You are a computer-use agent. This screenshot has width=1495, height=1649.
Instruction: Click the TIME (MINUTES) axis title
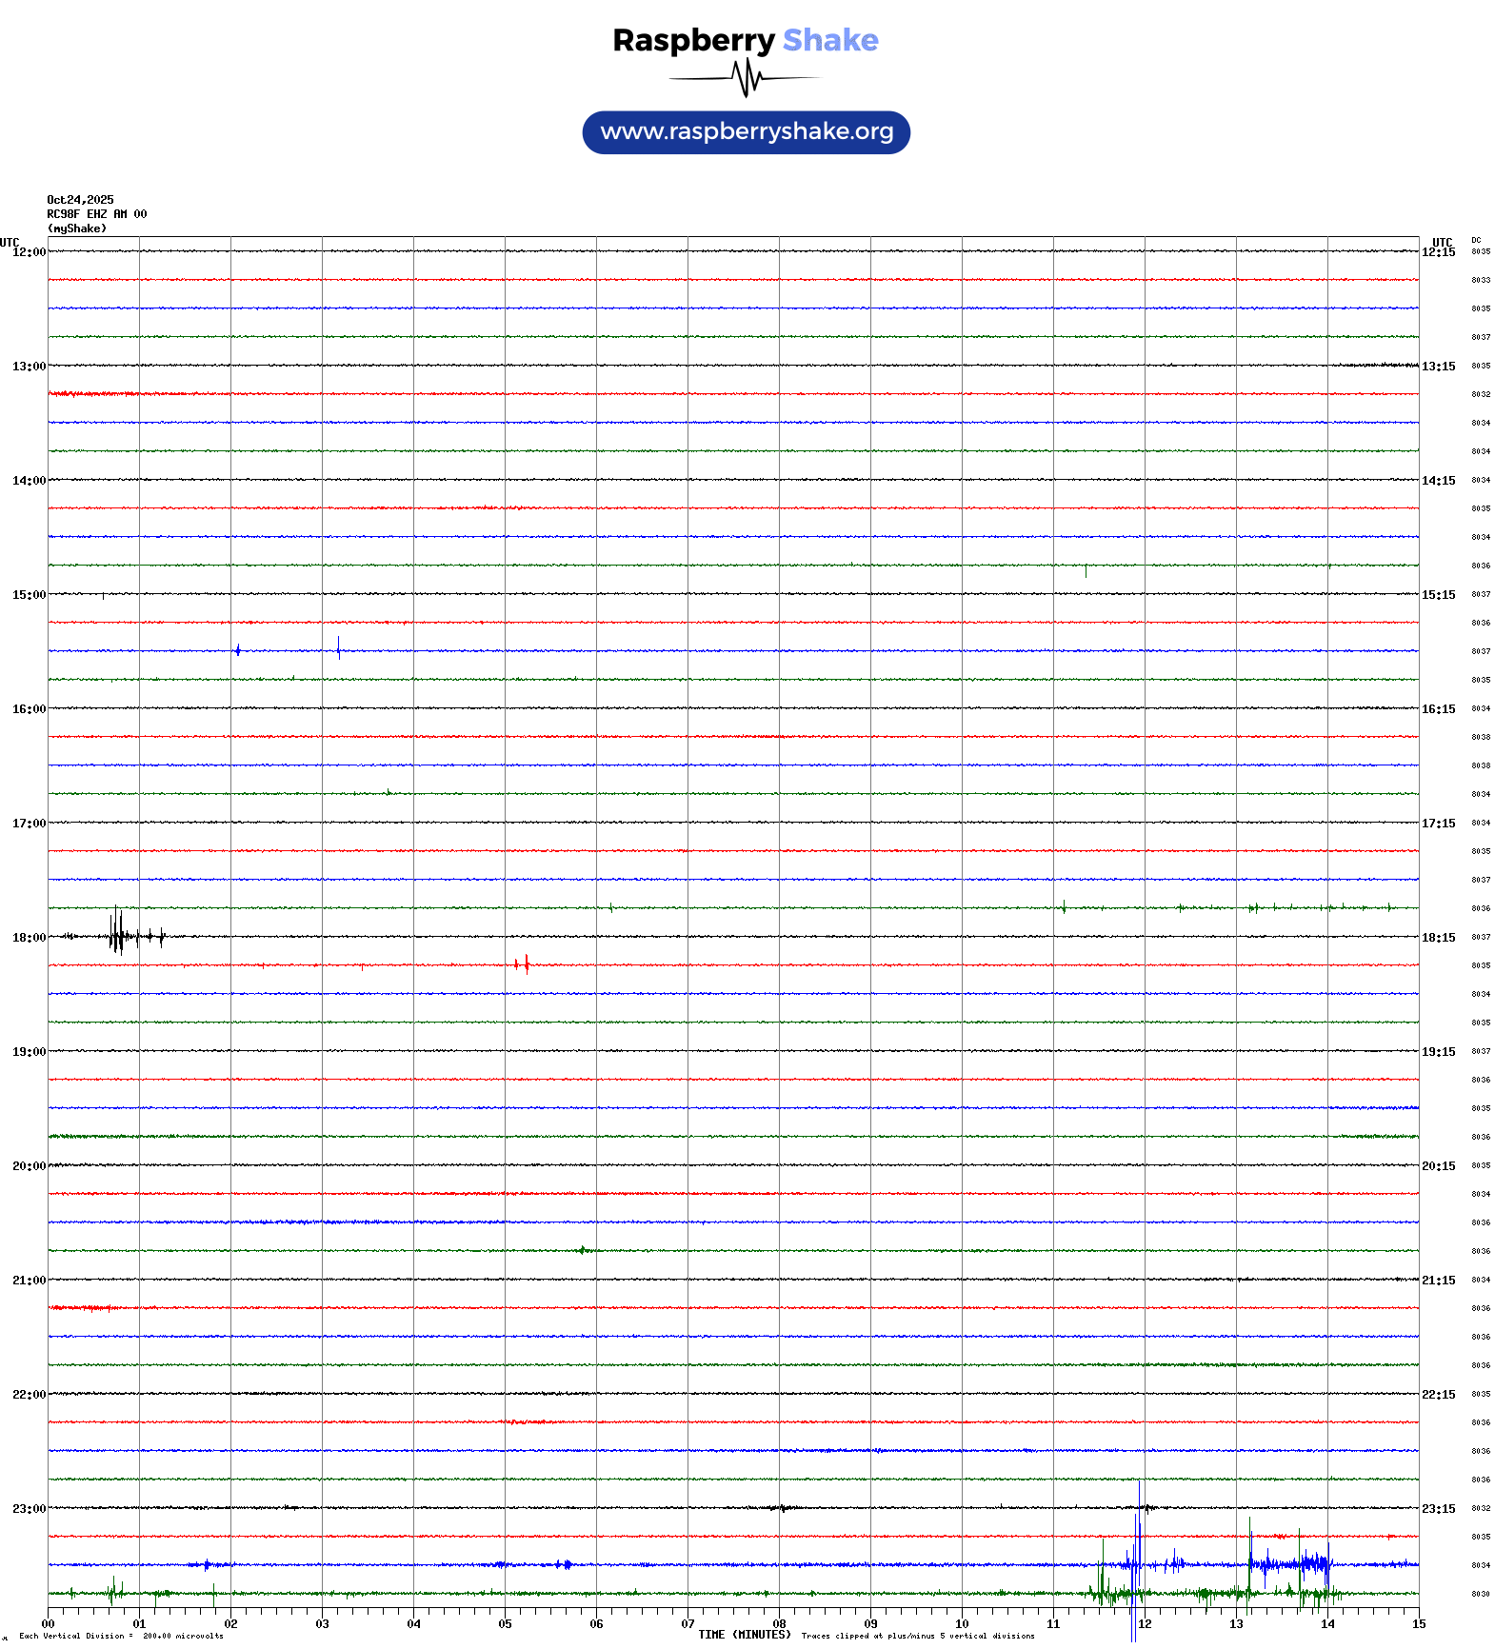pos(744,1635)
